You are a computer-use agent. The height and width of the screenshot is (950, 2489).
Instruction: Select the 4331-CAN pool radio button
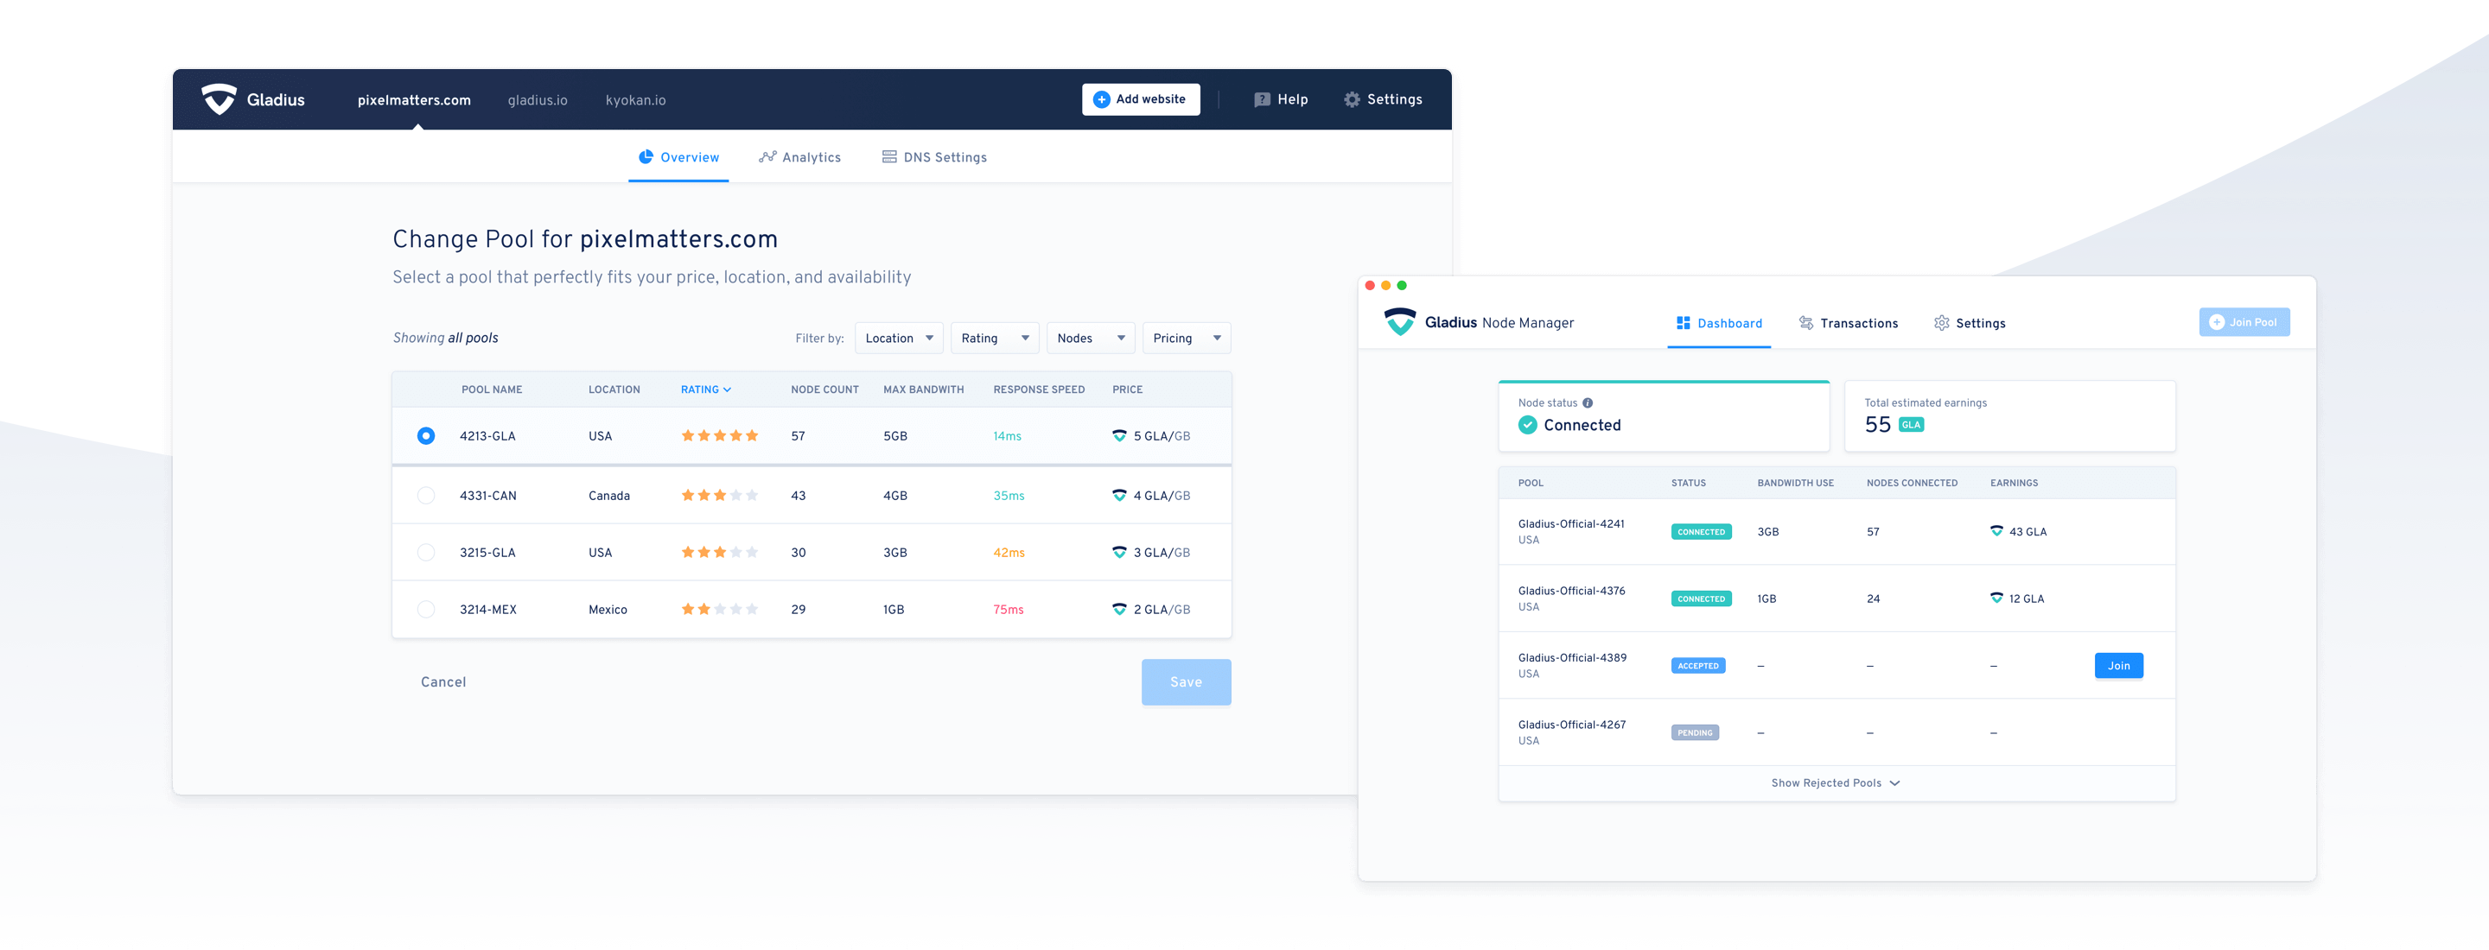pos(426,495)
